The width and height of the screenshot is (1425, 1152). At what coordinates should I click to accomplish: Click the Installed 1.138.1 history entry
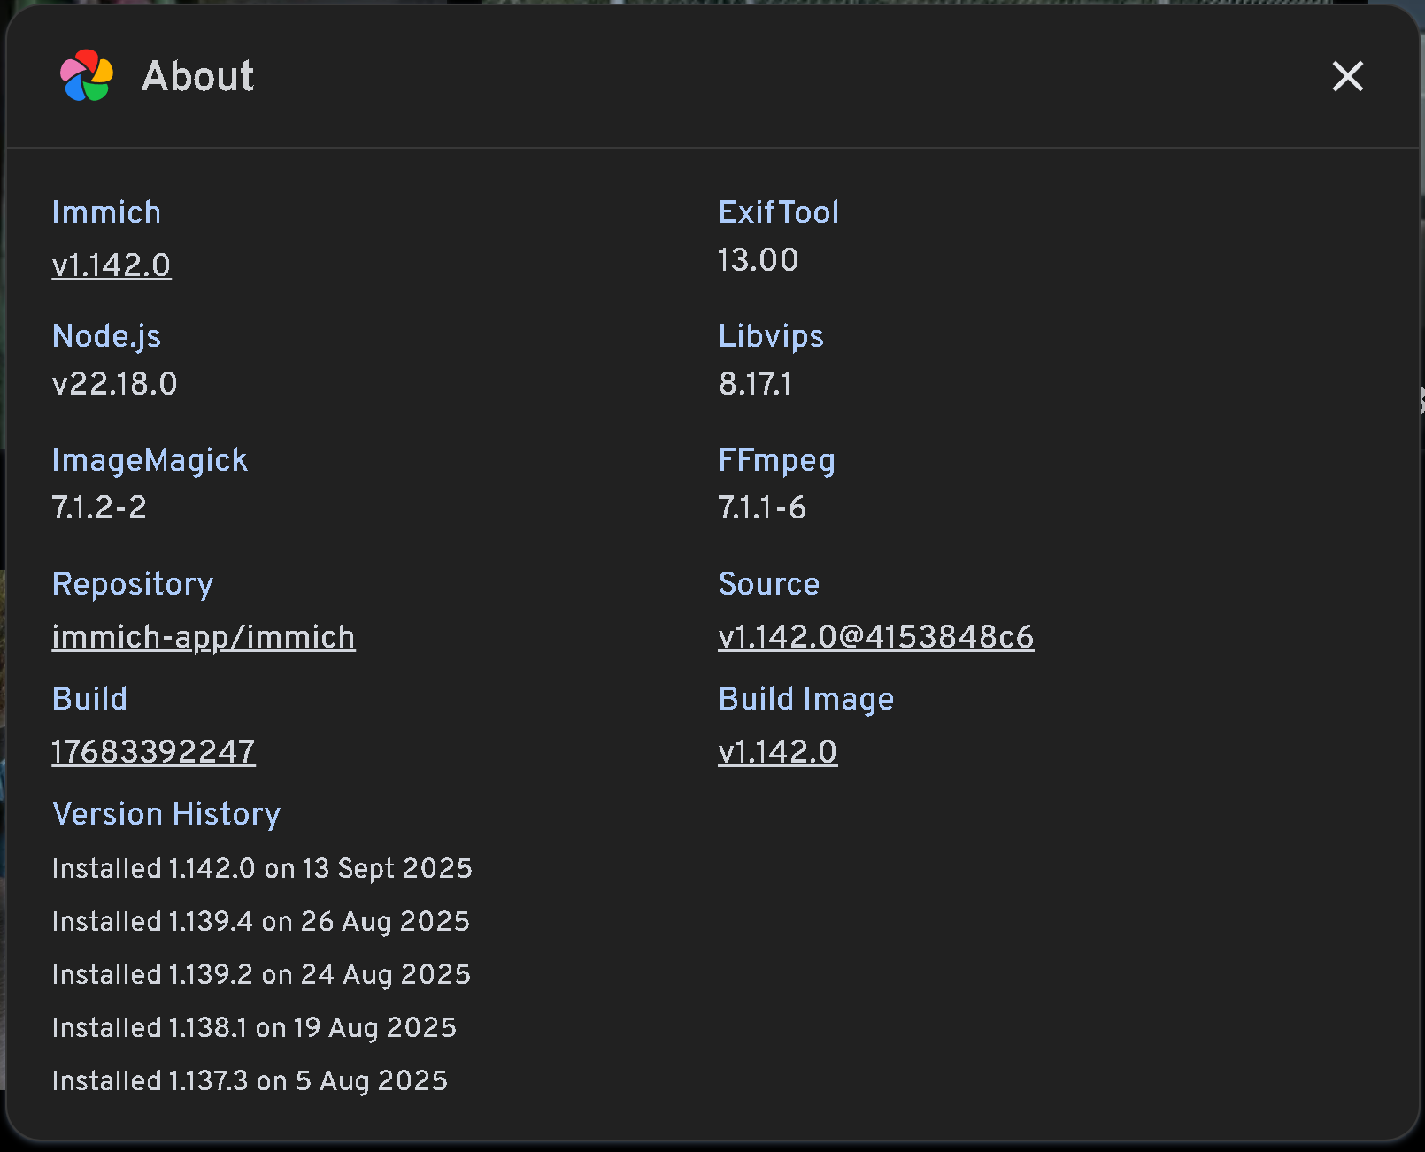(x=254, y=1028)
